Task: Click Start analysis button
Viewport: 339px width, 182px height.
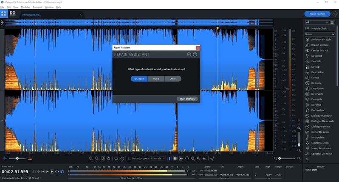Action: point(187,99)
